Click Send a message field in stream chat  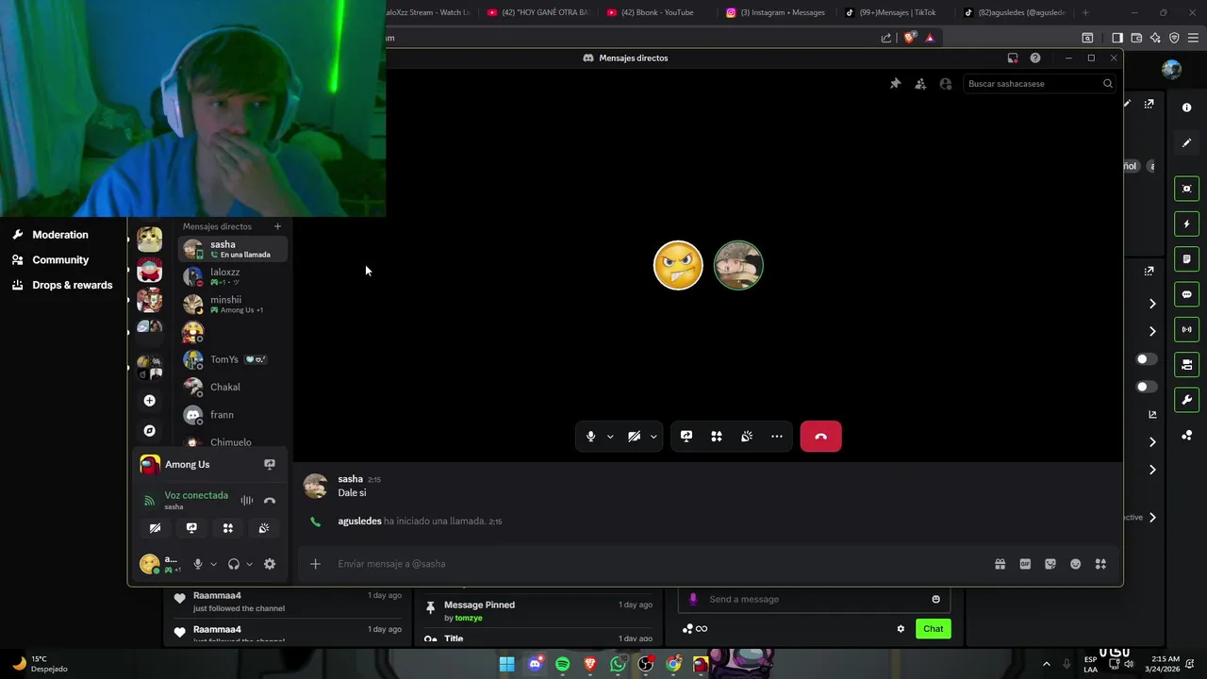[816, 599]
